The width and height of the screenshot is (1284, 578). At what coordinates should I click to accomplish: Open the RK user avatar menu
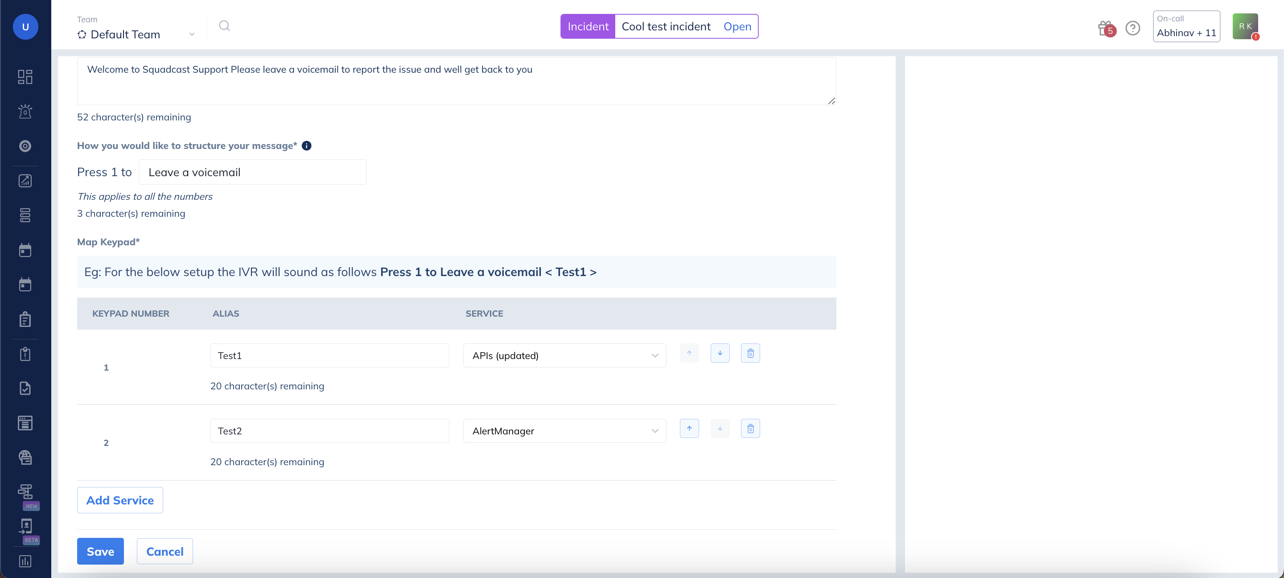(1245, 26)
